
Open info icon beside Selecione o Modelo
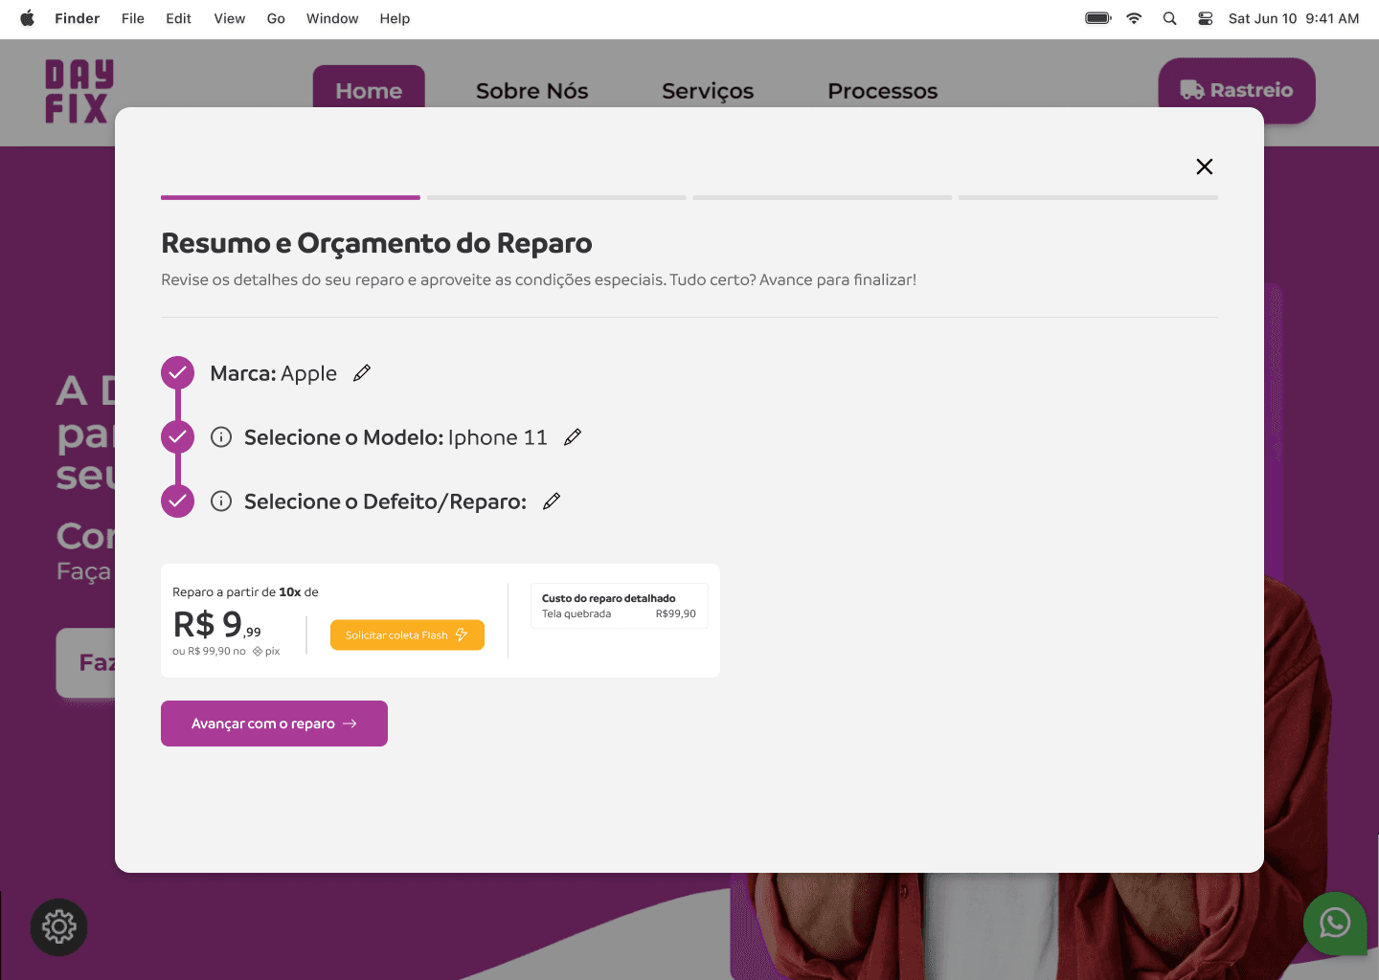(221, 437)
